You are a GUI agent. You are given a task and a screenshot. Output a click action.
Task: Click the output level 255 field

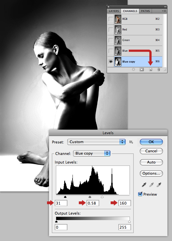[124, 227]
